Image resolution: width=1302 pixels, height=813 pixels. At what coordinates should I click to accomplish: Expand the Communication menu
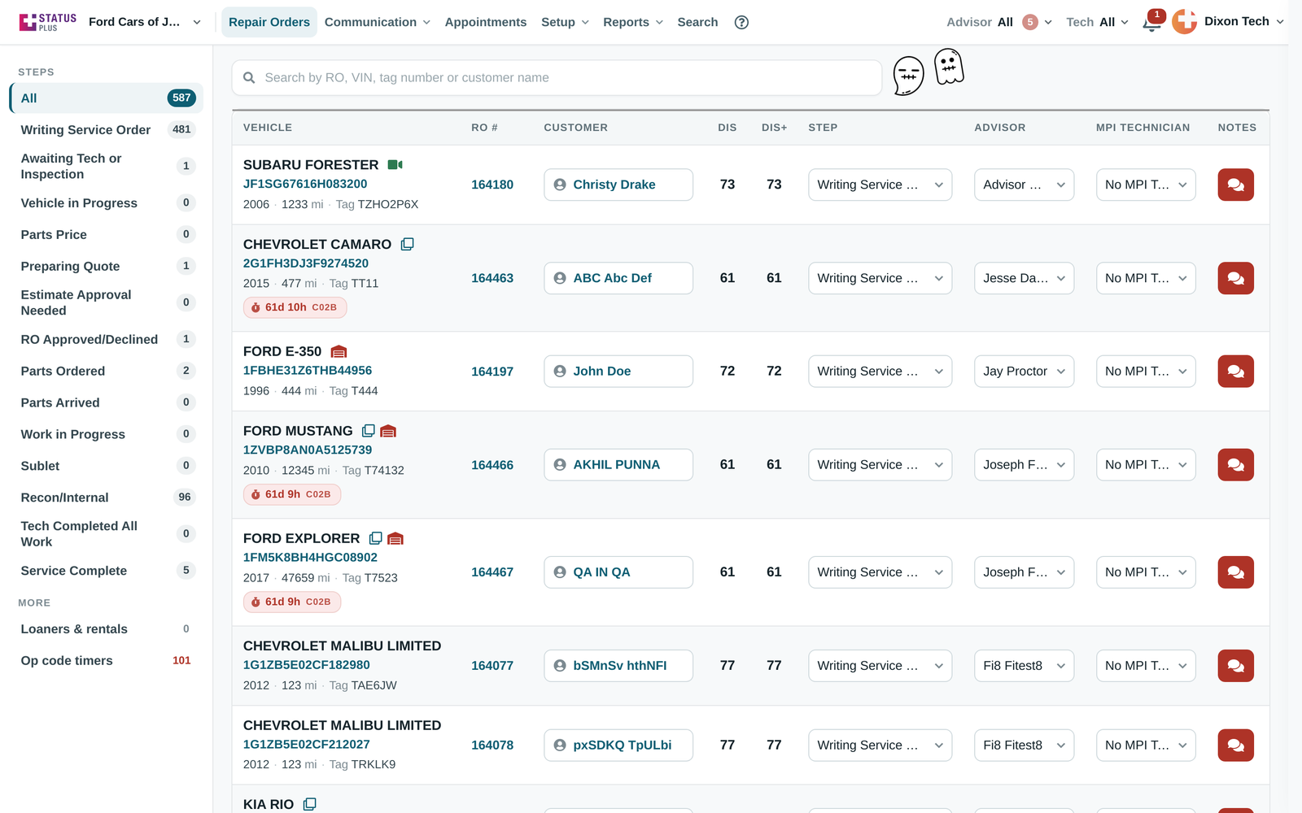tap(378, 22)
